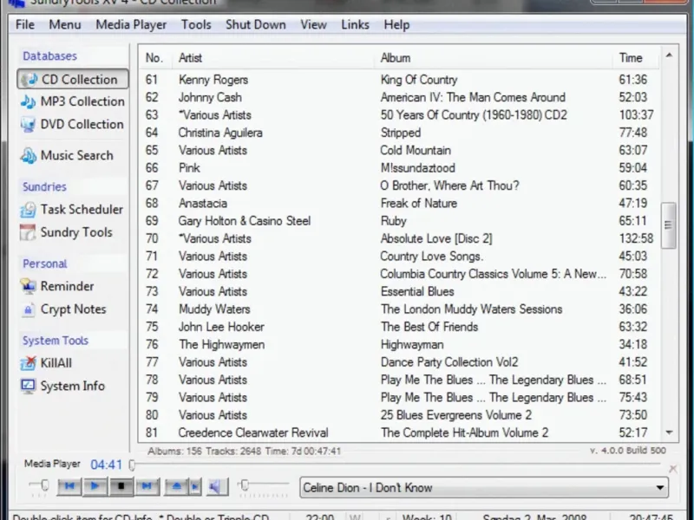This screenshot has height=520, width=694.
Task: Click the eject/open media button
Action: click(x=176, y=486)
